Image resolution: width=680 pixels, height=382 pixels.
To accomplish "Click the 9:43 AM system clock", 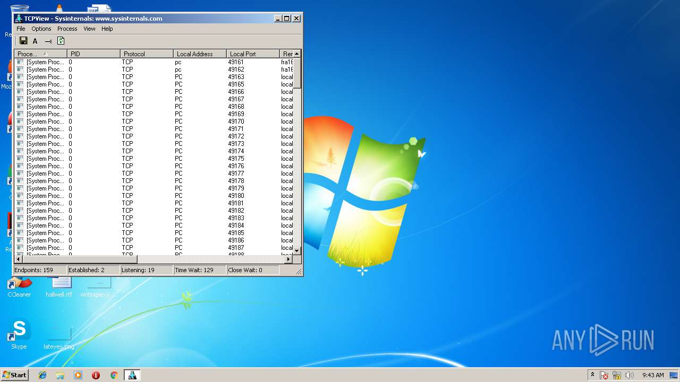I will tap(653, 375).
